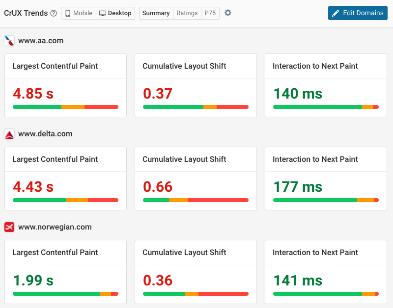The width and height of the screenshot is (393, 308).
Task: Click aa.com Largest Contentful Paint card title
Action: pyautogui.click(x=55, y=66)
